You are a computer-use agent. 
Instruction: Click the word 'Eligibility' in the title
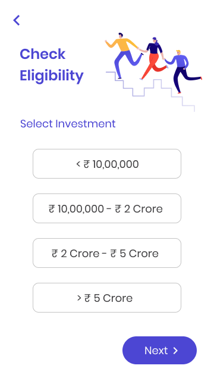coord(52,76)
